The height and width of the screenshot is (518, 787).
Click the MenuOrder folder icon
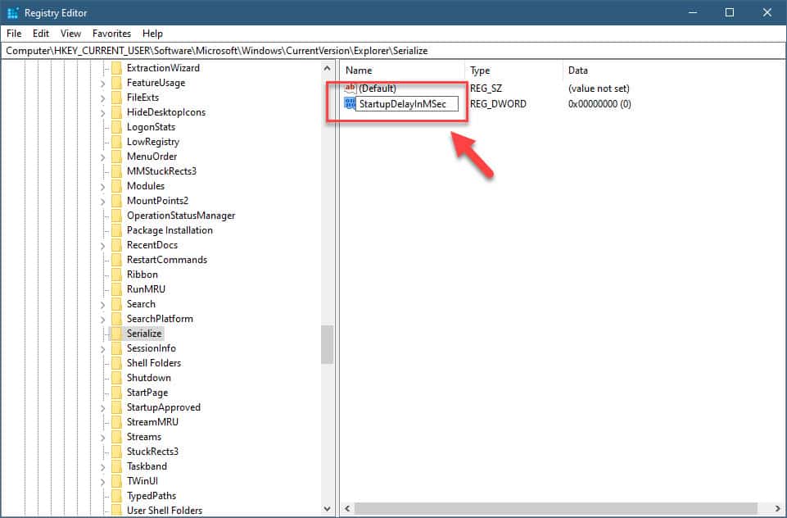pyautogui.click(x=116, y=157)
